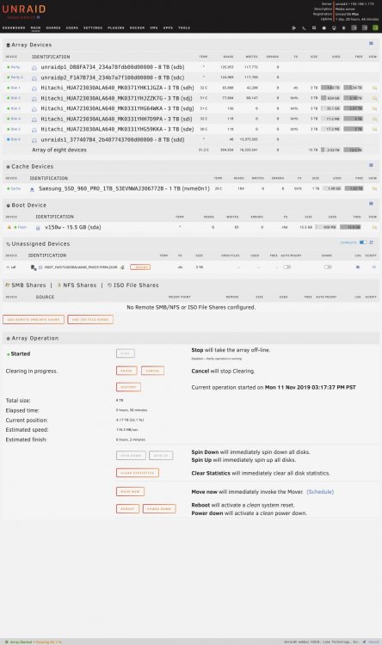Enable Auto Mount for the sdf device
This screenshot has width=382, height=645.
tap(286, 267)
